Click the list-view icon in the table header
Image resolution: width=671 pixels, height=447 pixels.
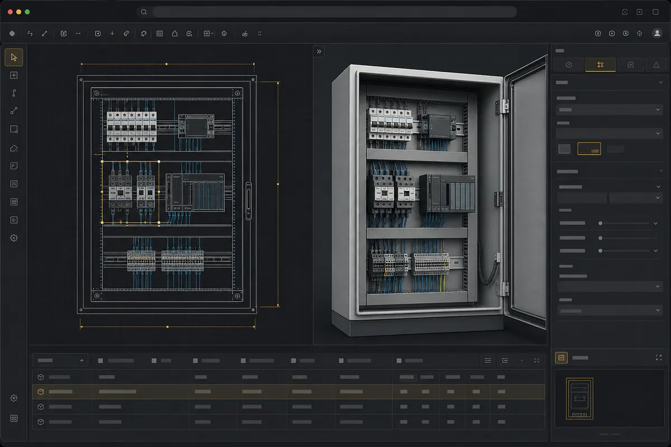point(488,361)
